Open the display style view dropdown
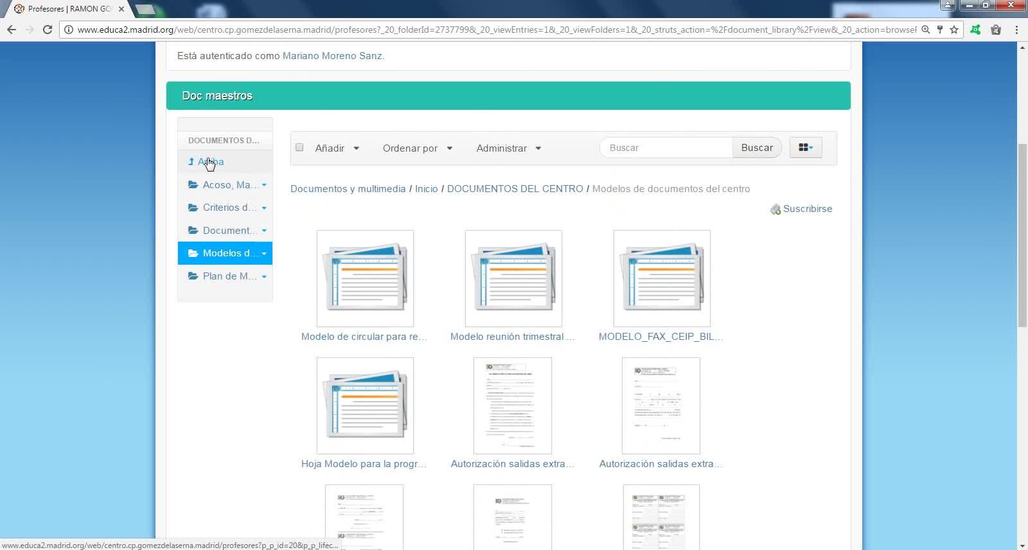 [x=806, y=148]
